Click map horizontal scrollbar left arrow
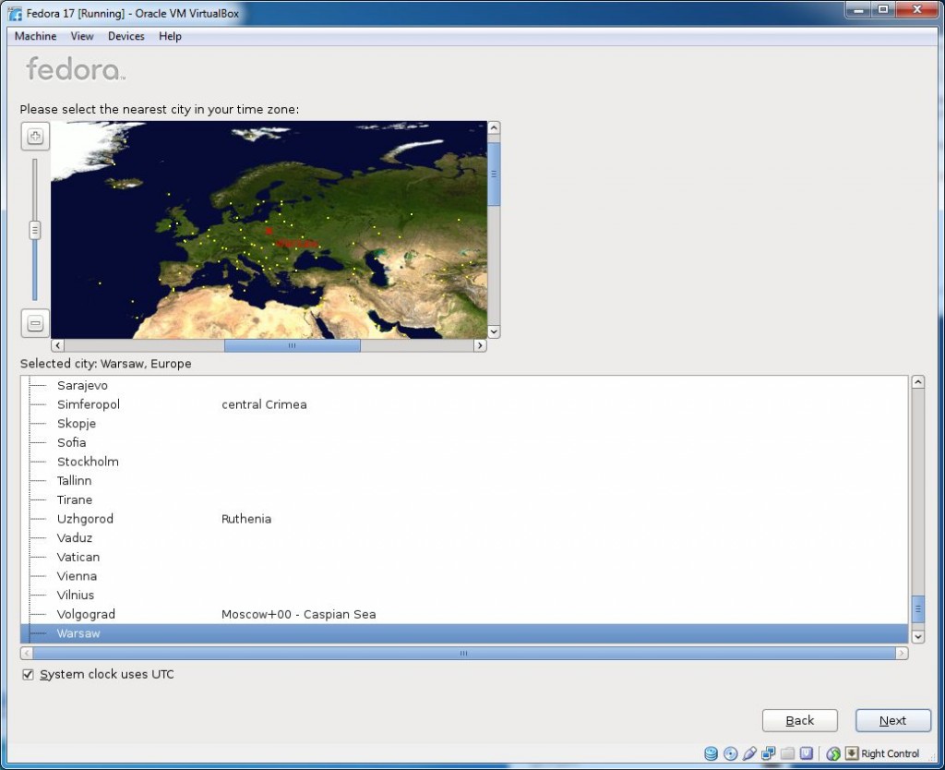Viewport: 945px width, 770px height. point(58,345)
